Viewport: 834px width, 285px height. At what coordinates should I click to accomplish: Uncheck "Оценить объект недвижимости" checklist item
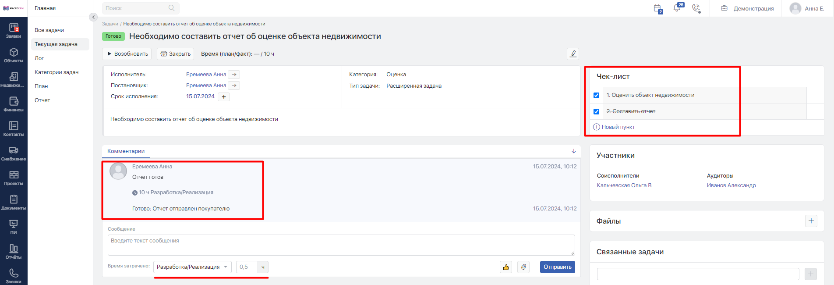[x=596, y=95]
